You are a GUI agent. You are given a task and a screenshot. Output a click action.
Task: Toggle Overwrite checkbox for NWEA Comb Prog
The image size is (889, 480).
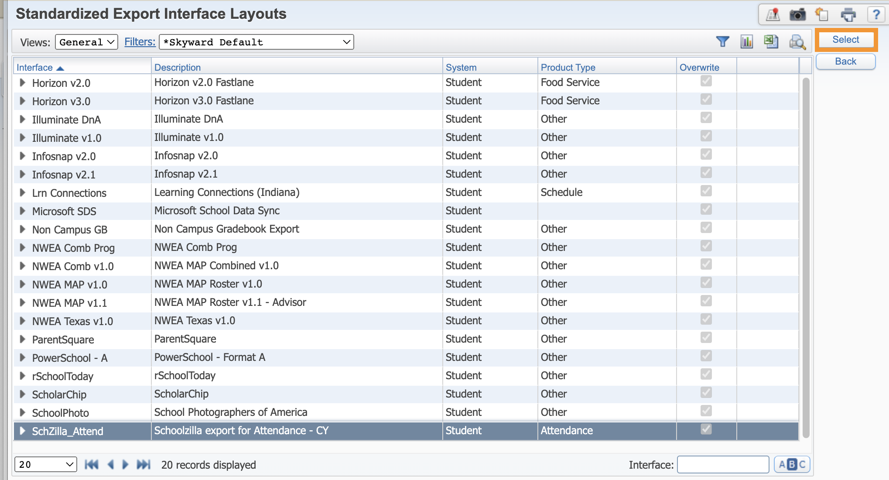coord(706,246)
